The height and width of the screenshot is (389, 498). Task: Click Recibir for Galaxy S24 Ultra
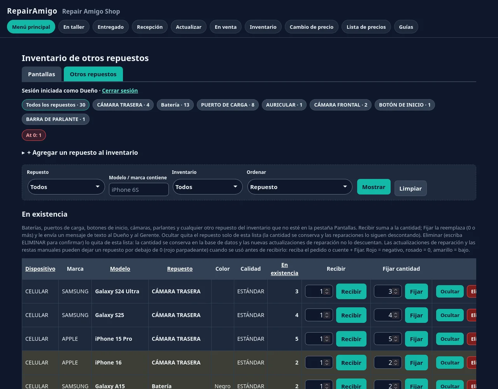pos(351,291)
